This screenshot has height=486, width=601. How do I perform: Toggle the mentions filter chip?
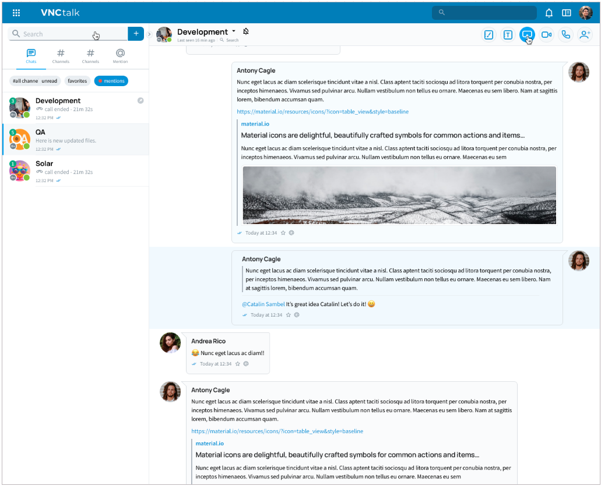coord(111,81)
